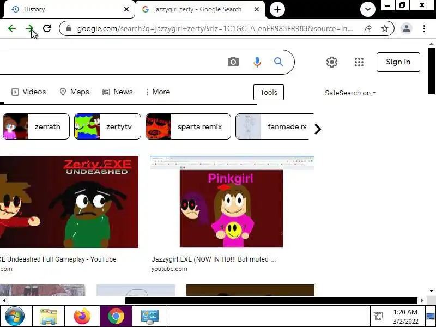The height and width of the screenshot is (327, 436).
Task: Open the Pinkgirl image result
Action: [232, 202]
